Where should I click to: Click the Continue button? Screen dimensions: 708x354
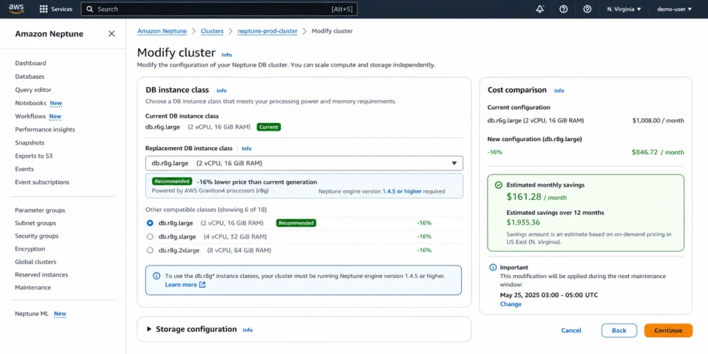(x=669, y=330)
